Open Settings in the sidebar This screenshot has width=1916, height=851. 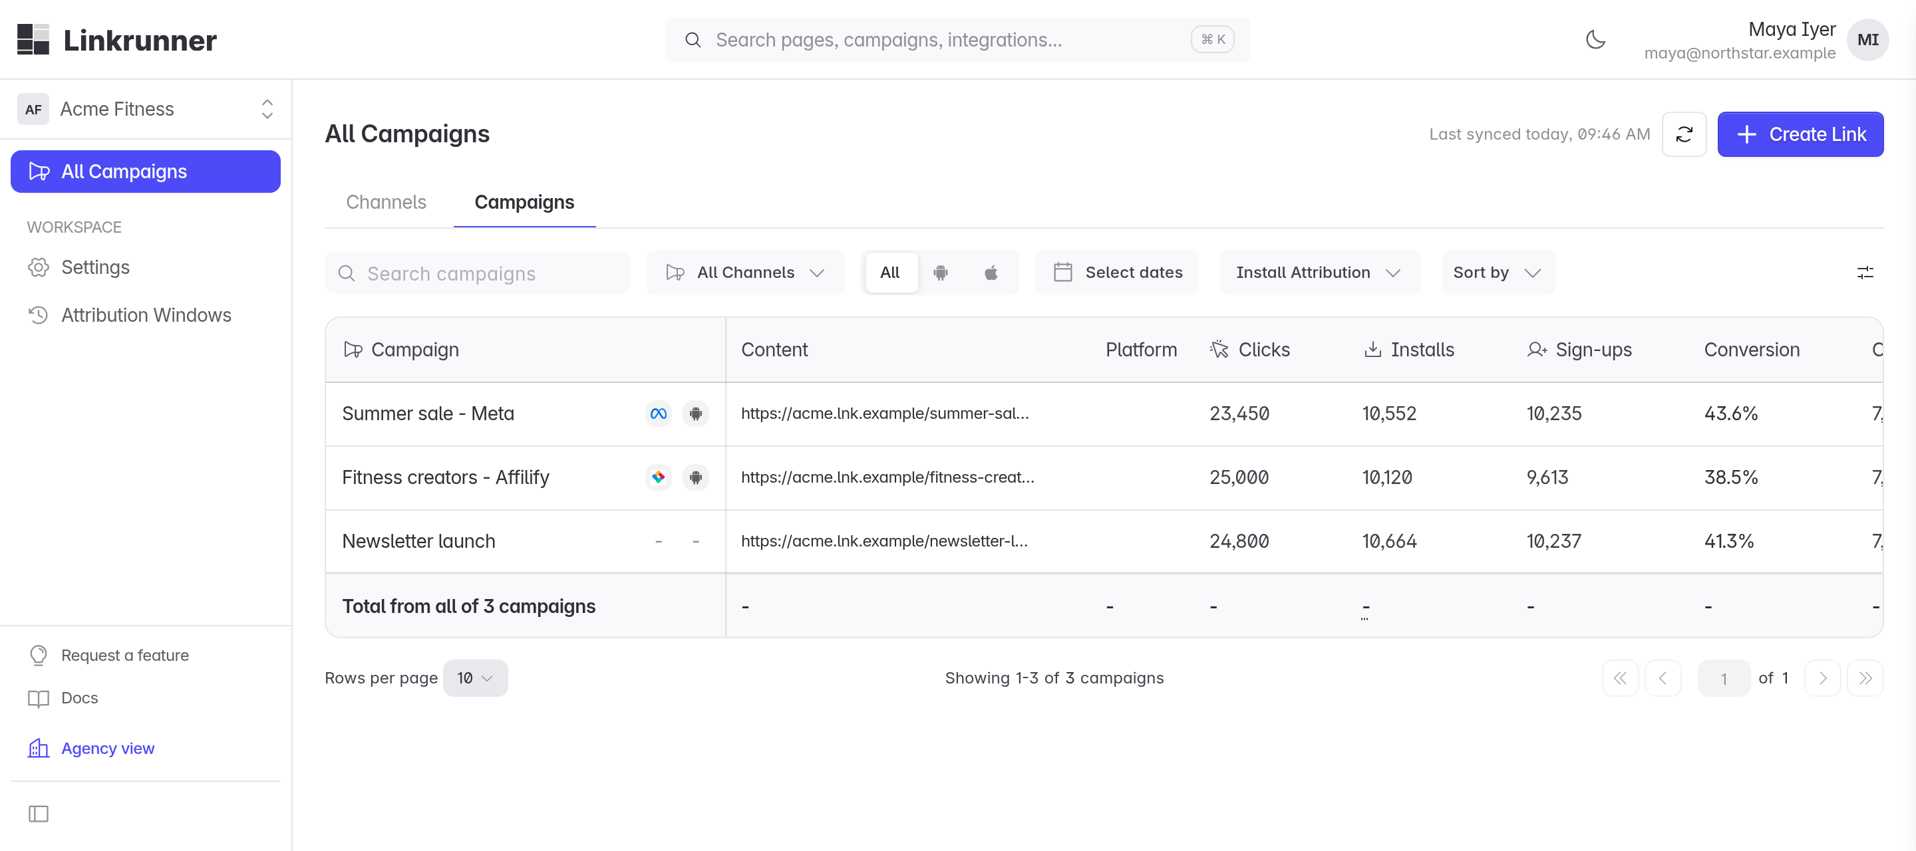pyautogui.click(x=146, y=267)
